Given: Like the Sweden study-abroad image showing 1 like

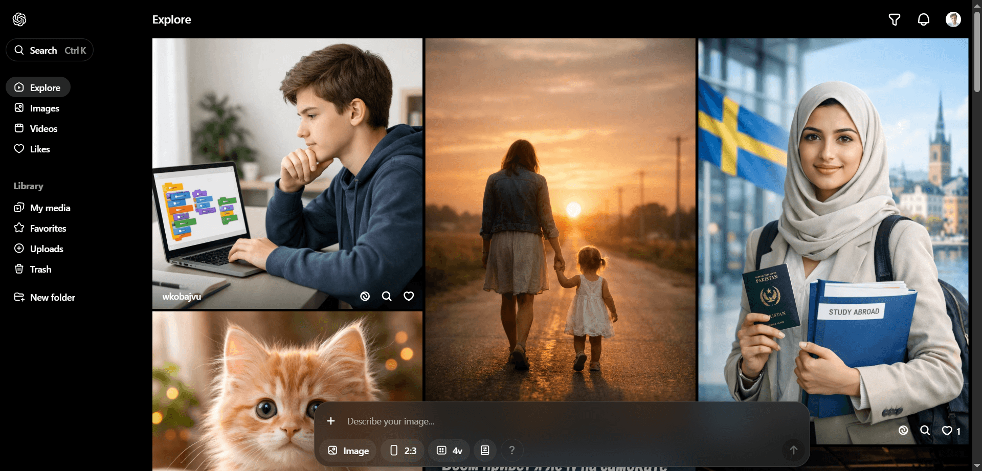Looking at the screenshot, I should coord(947,431).
